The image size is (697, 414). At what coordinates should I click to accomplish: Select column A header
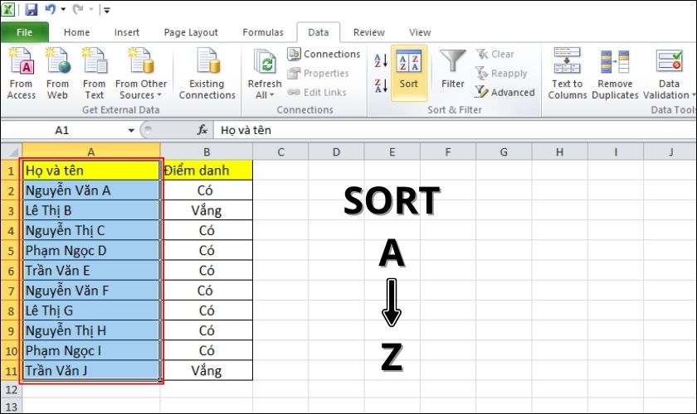coord(91,152)
